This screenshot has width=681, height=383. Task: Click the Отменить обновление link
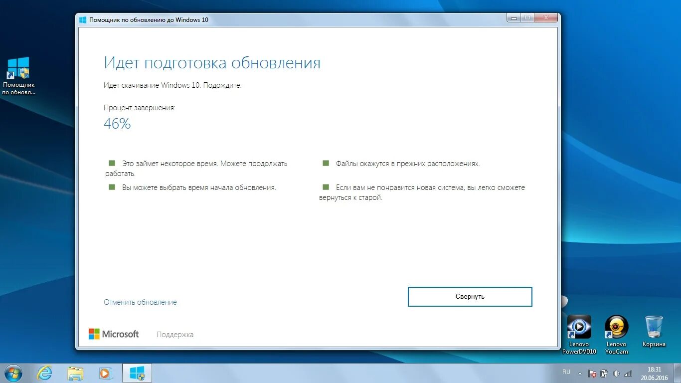pos(140,302)
